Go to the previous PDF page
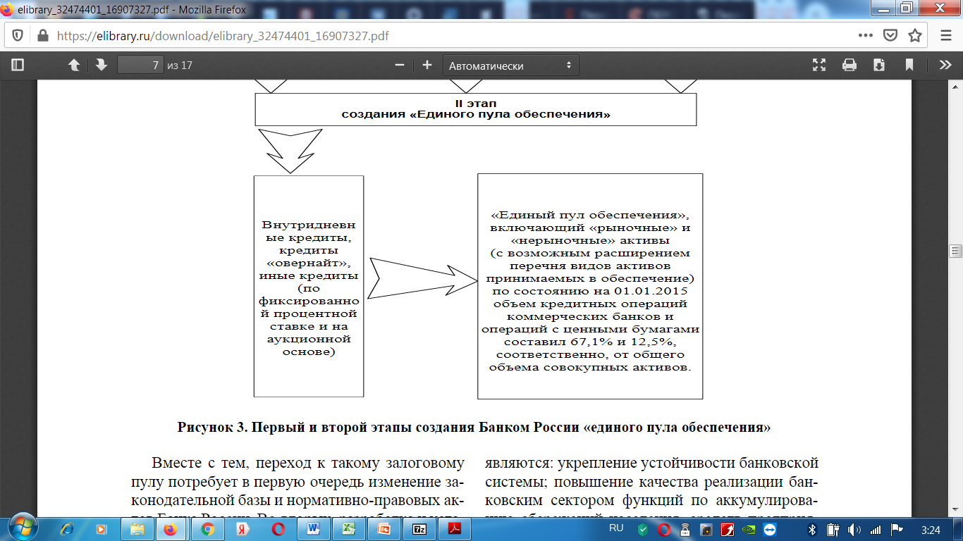This screenshot has height=541, width=963. [x=74, y=66]
